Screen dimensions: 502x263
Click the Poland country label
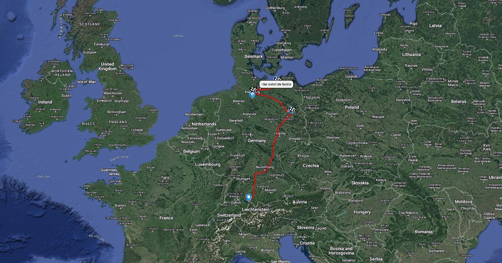click(x=352, y=107)
